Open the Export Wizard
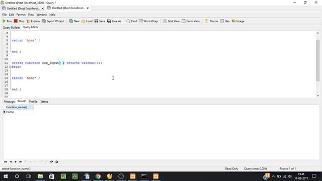 53,21
